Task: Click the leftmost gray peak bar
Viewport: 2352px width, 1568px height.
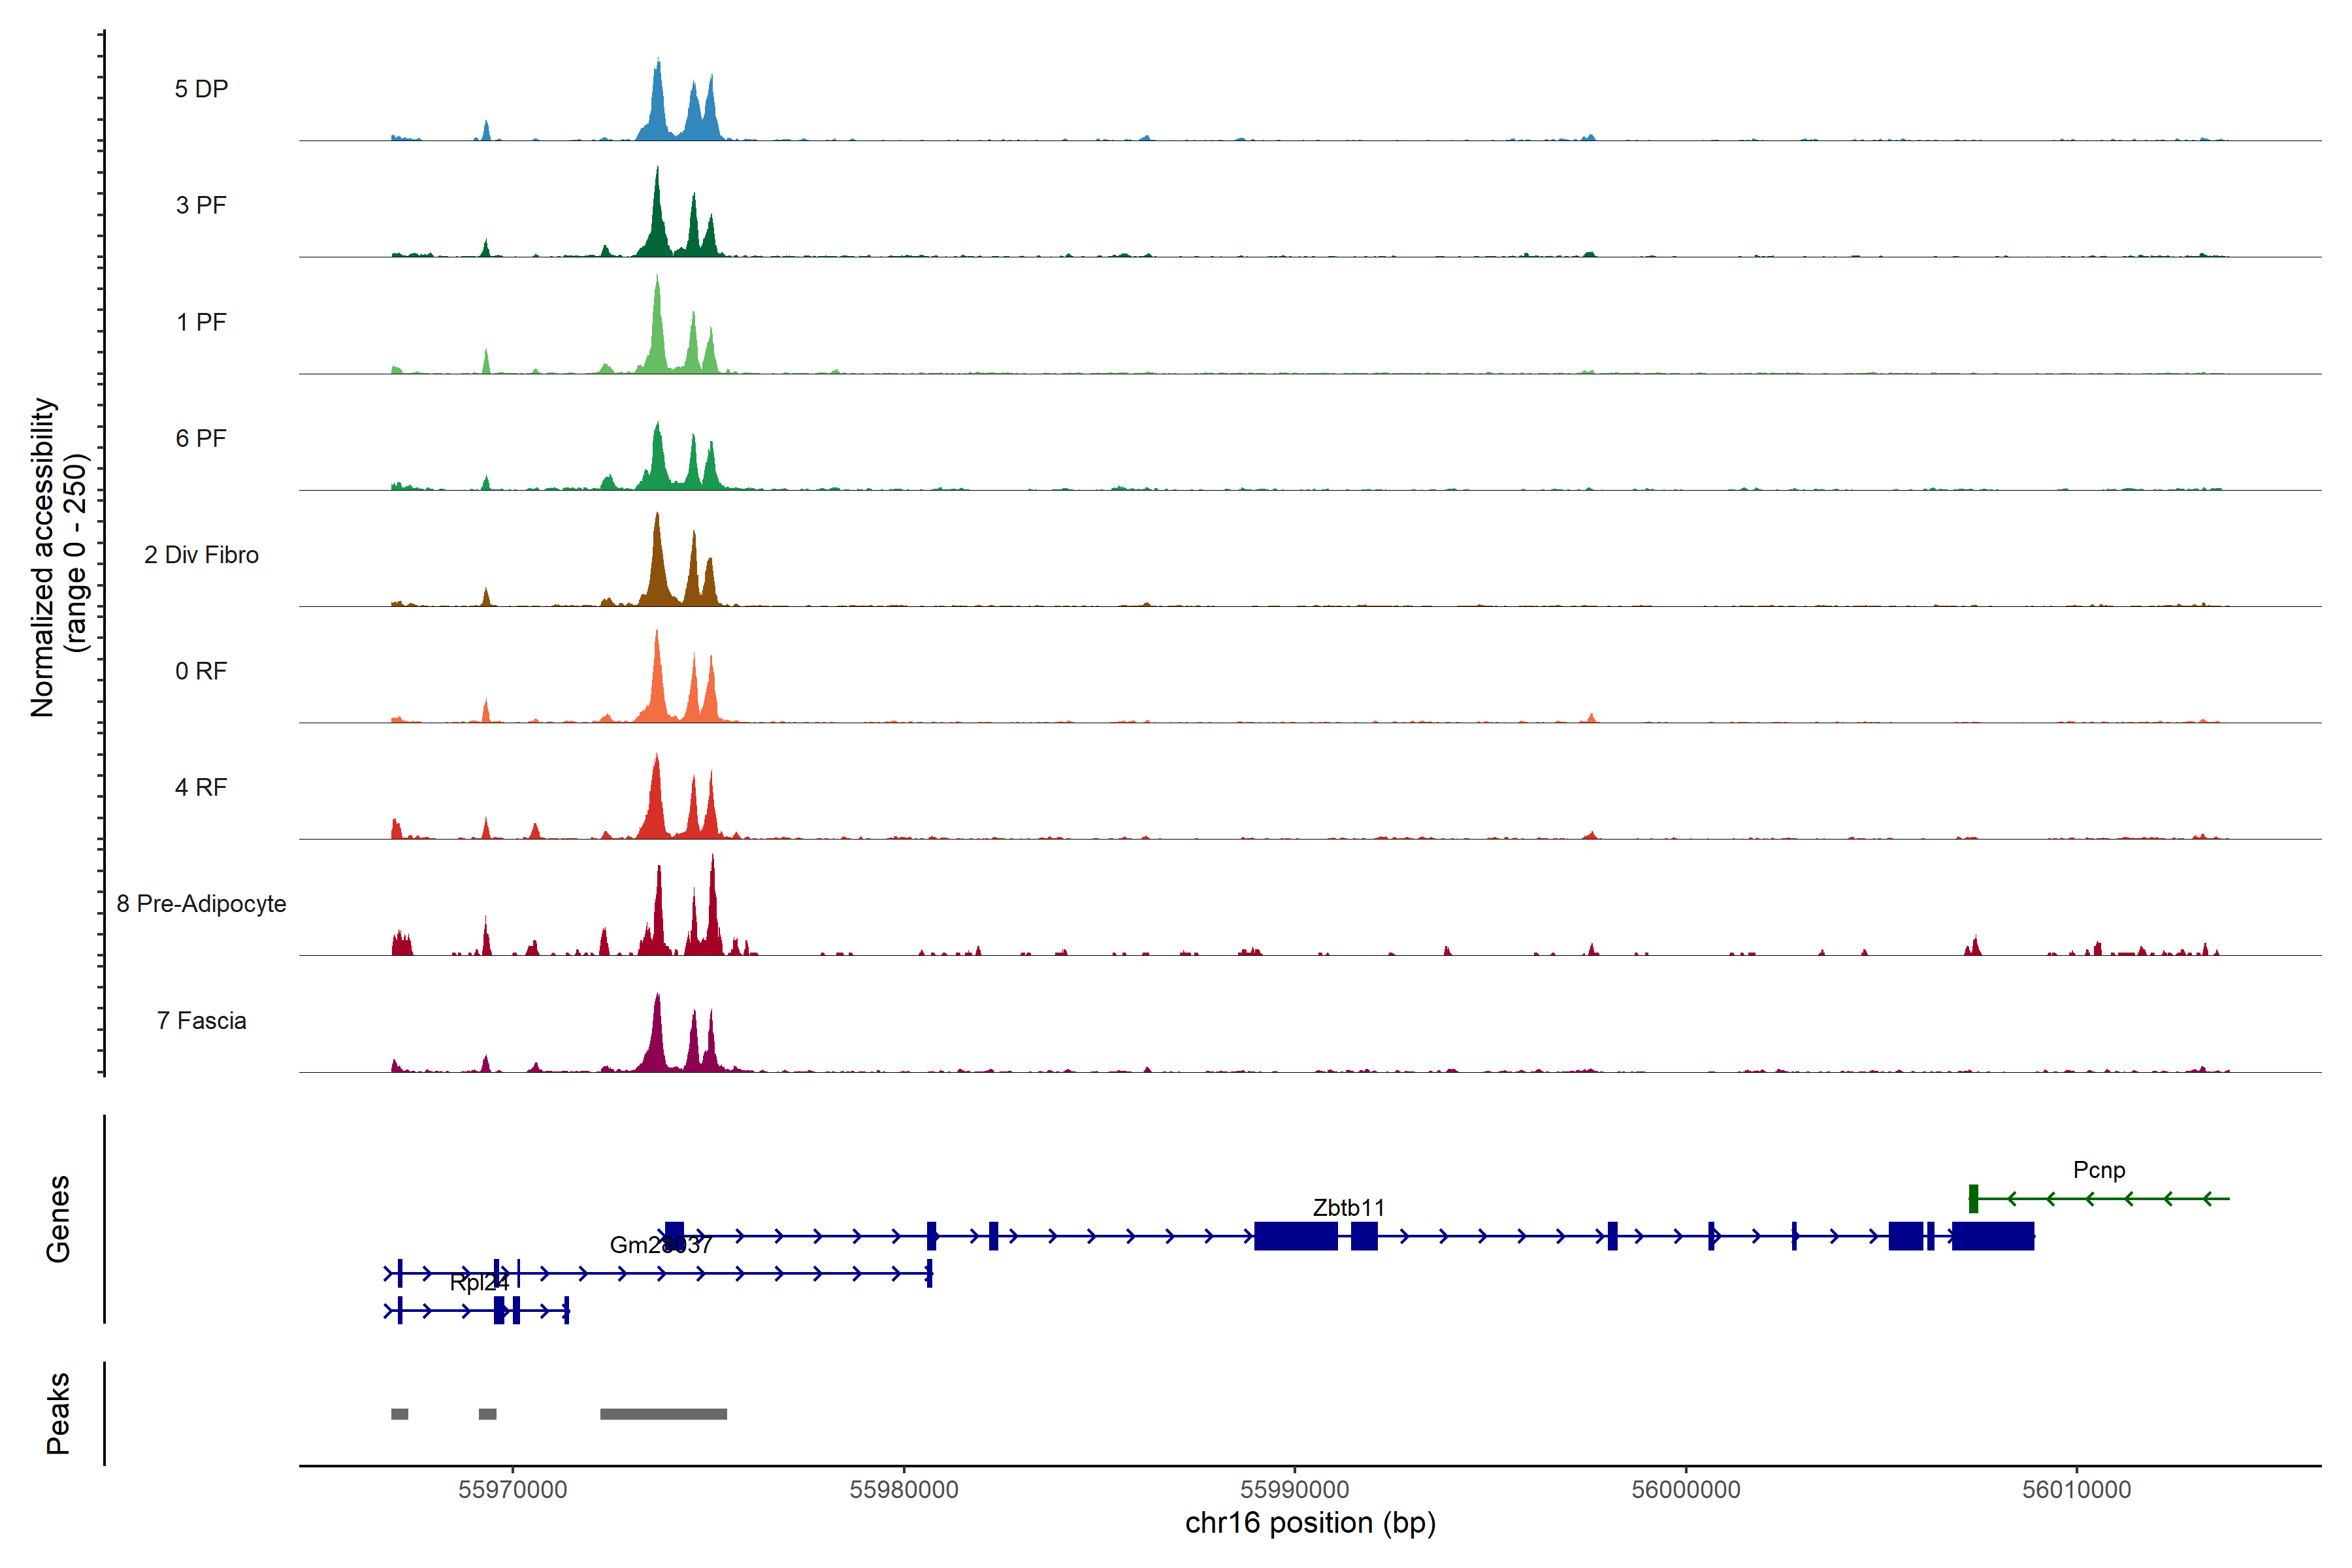Action: [x=399, y=1413]
